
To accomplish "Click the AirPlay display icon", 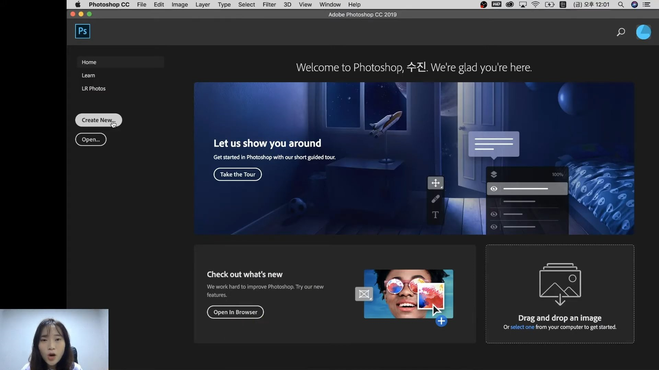I will [x=523, y=4].
